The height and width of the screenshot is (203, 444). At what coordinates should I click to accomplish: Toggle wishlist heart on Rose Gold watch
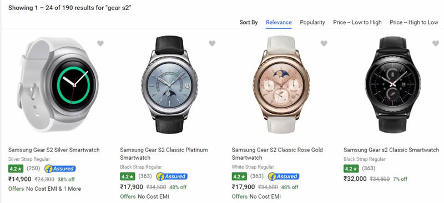coord(324,43)
